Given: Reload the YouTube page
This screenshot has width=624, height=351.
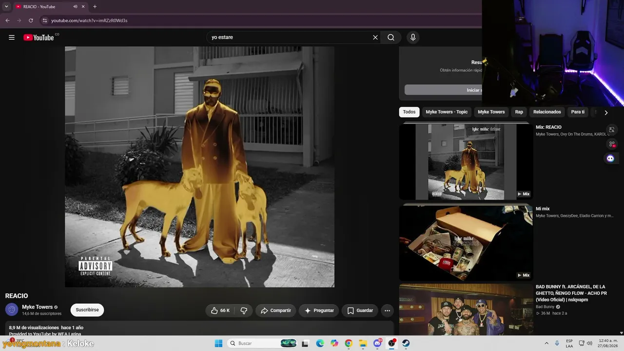Looking at the screenshot, I should [31, 20].
